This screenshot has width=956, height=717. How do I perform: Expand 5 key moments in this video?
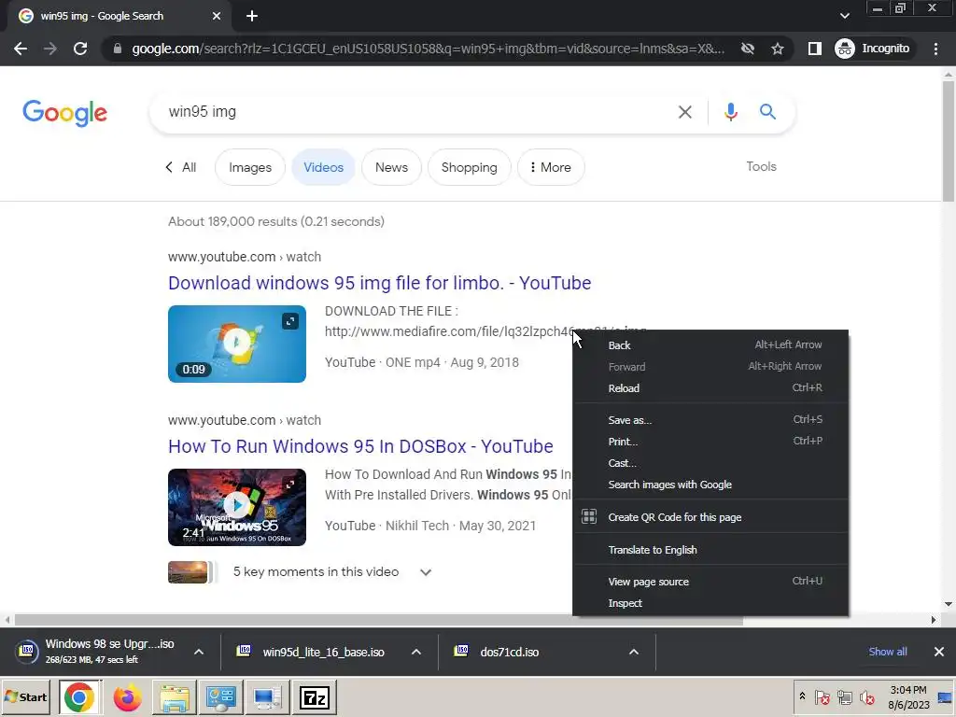pos(426,572)
